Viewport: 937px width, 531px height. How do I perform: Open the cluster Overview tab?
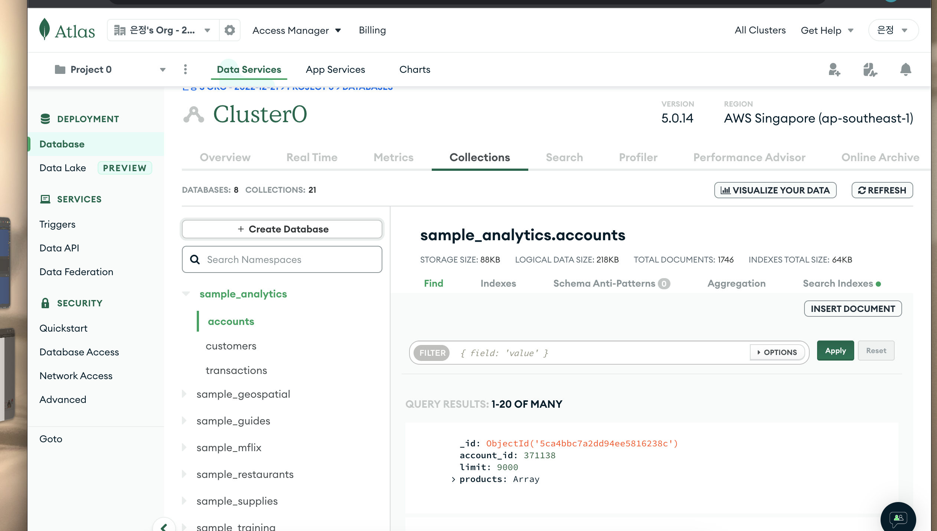pos(225,157)
